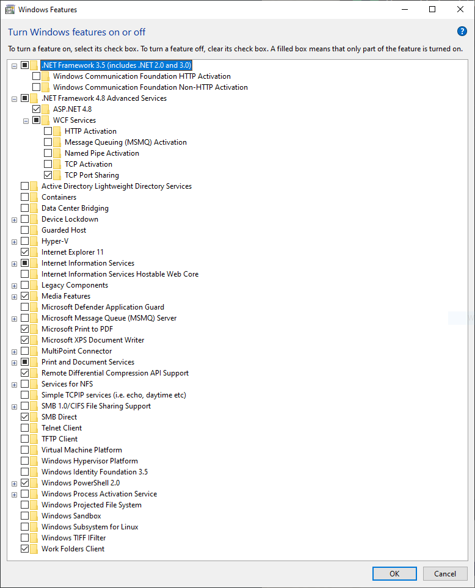Select the Guarded Host row label
This screenshot has height=588, width=475.
pyautogui.click(x=63, y=230)
